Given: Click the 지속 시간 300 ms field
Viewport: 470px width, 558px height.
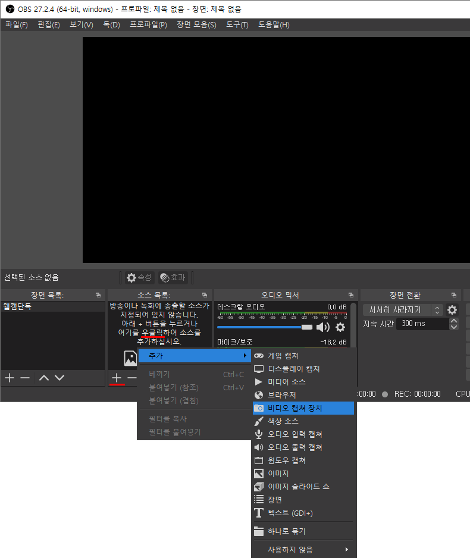Looking at the screenshot, I should (422, 324).
